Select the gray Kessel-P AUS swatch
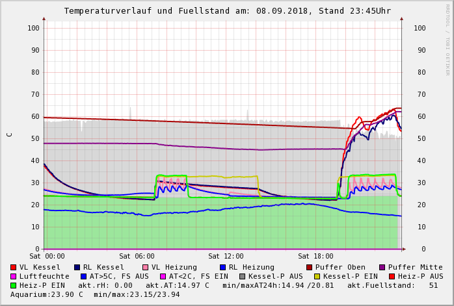The width and height of the screenshot is (454, 306). click(242, 276)
